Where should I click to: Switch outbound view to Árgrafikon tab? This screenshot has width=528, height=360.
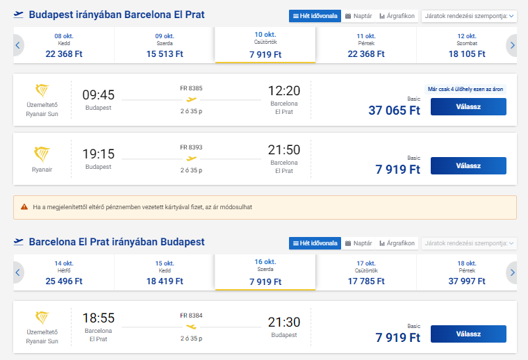click(397, 15)
